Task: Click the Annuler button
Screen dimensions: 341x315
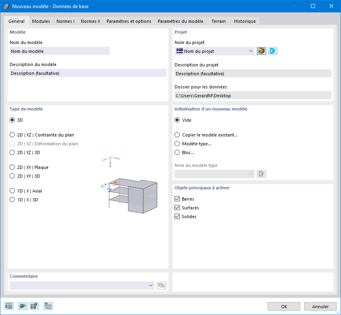Action: coord(320,307)
